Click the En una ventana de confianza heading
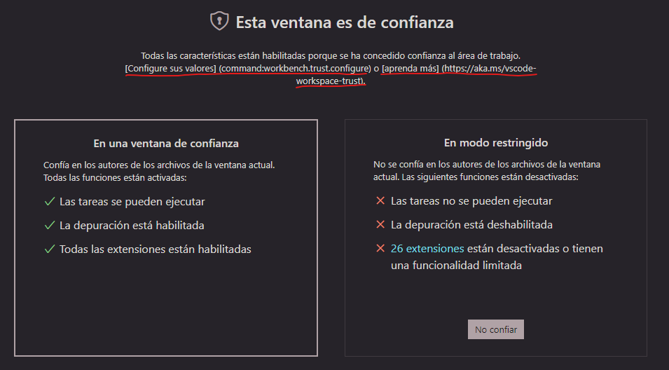Image resolution: width=669 pixels, height=370 pixels. click(x=166, y=144)
